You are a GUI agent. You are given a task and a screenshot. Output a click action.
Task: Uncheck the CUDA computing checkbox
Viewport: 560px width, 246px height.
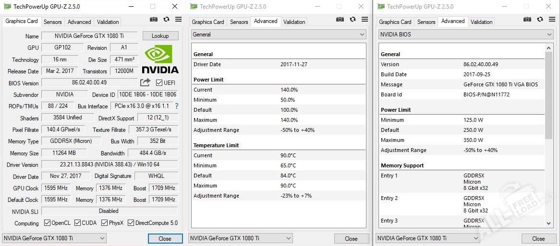pos(77,223)
